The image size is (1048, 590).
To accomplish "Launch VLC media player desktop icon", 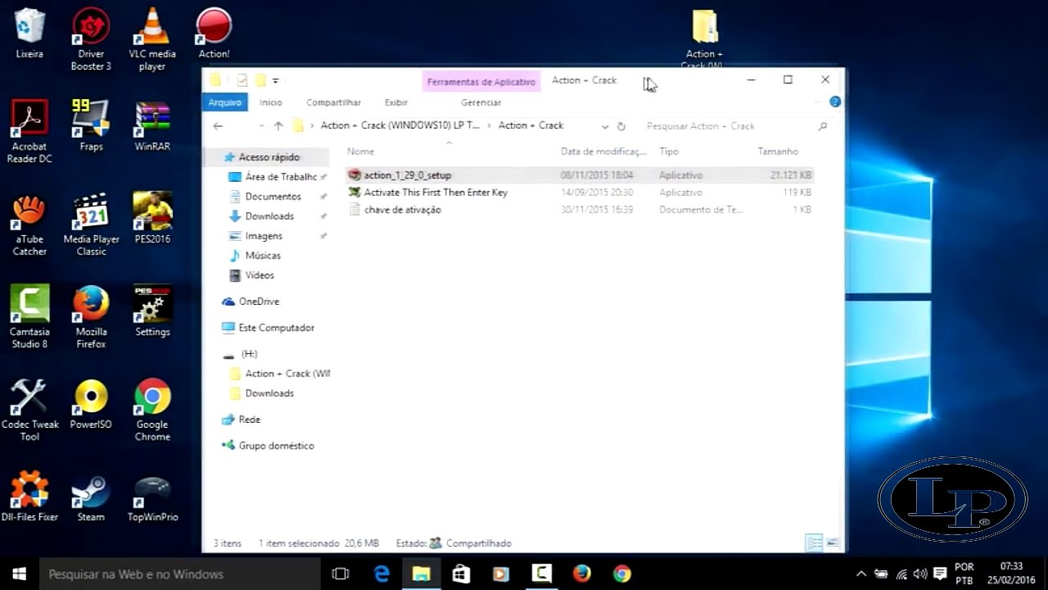I will pos(152,39).
